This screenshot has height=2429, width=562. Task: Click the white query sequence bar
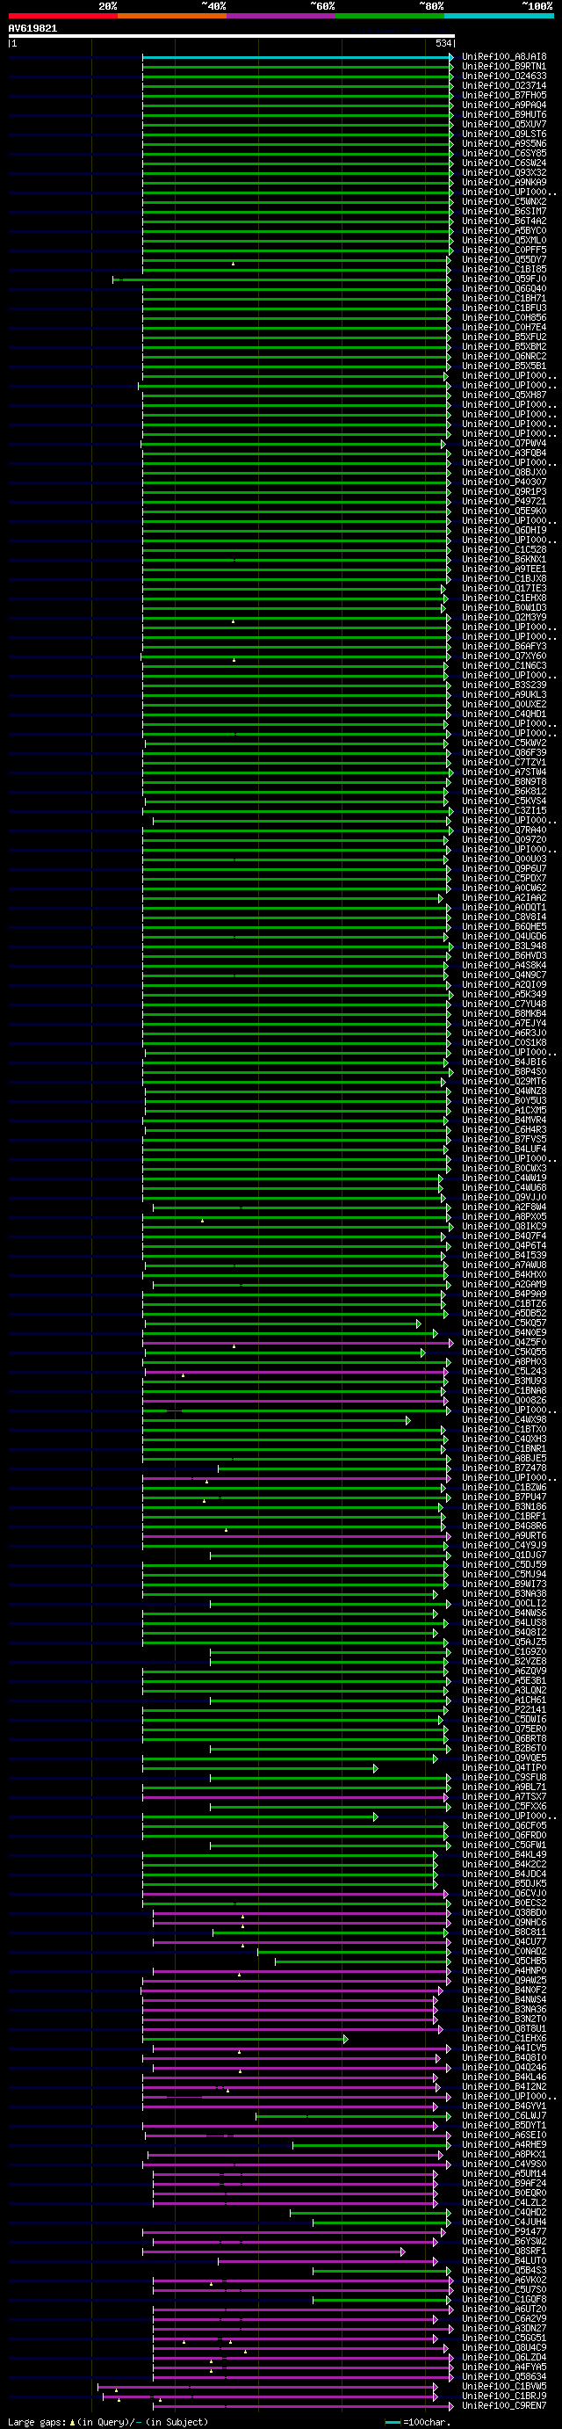click(x=232, y=36)
